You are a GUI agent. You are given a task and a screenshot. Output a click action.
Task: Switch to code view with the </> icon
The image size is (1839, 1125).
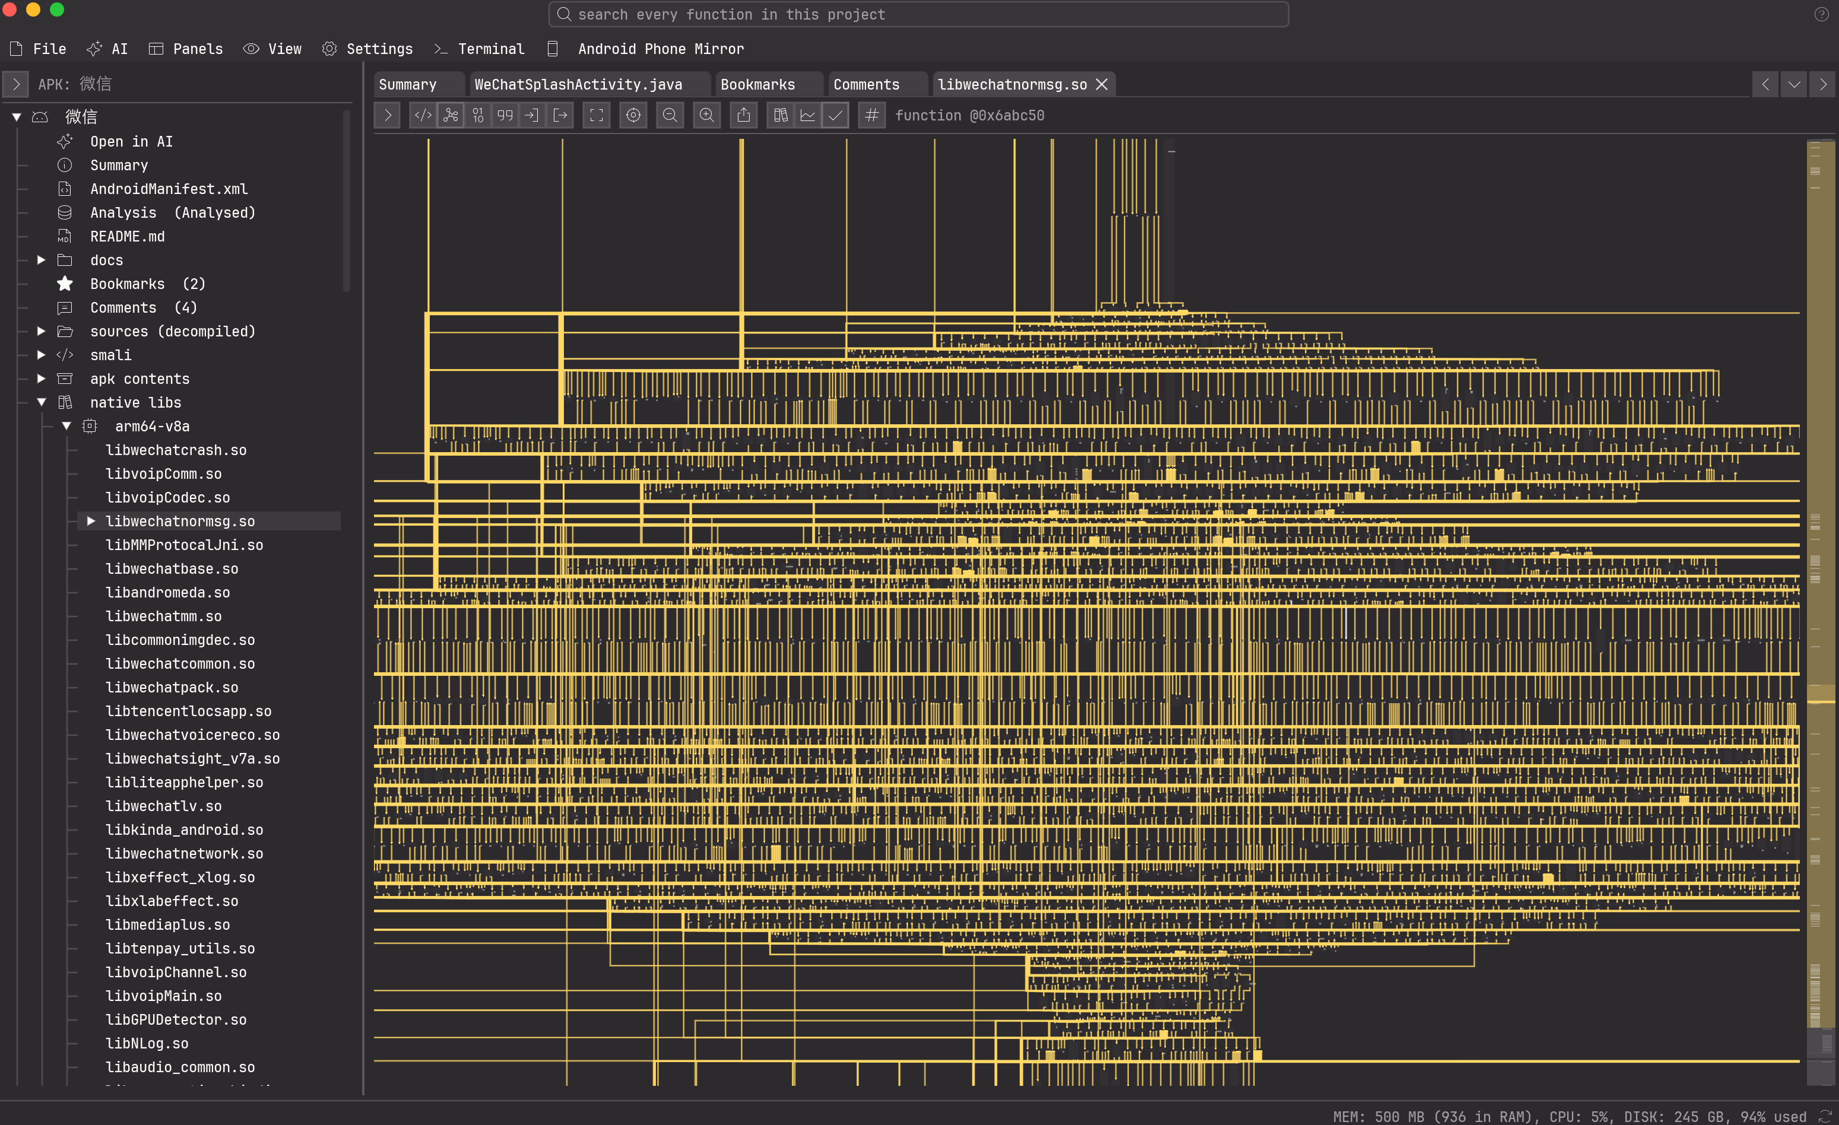point(423,116)
